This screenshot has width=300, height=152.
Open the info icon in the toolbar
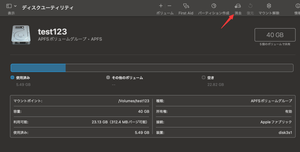[298, 6]
